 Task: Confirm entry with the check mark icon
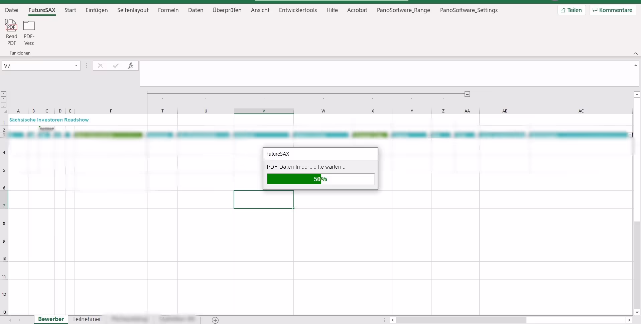[116, 66]
